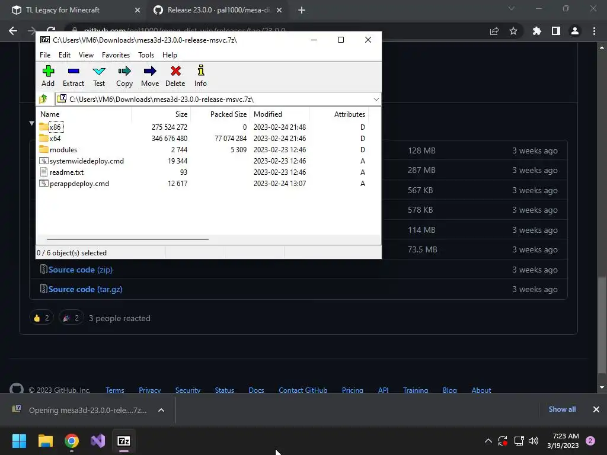Open the Tools menu
This screenshot has height=455, width=607.
click(146, 55)
